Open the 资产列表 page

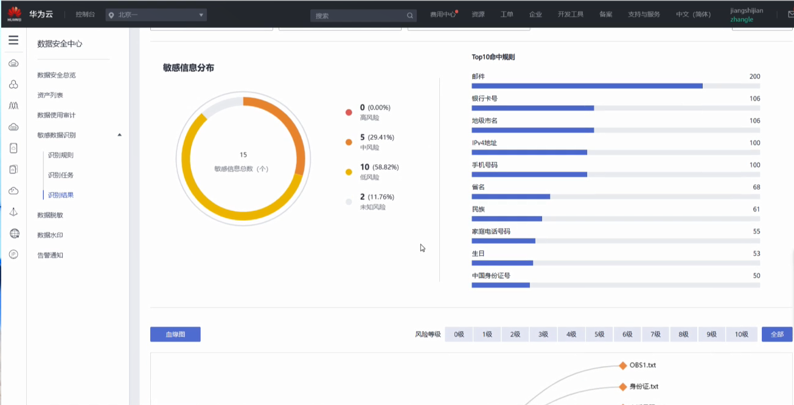[x=50, y=95]
